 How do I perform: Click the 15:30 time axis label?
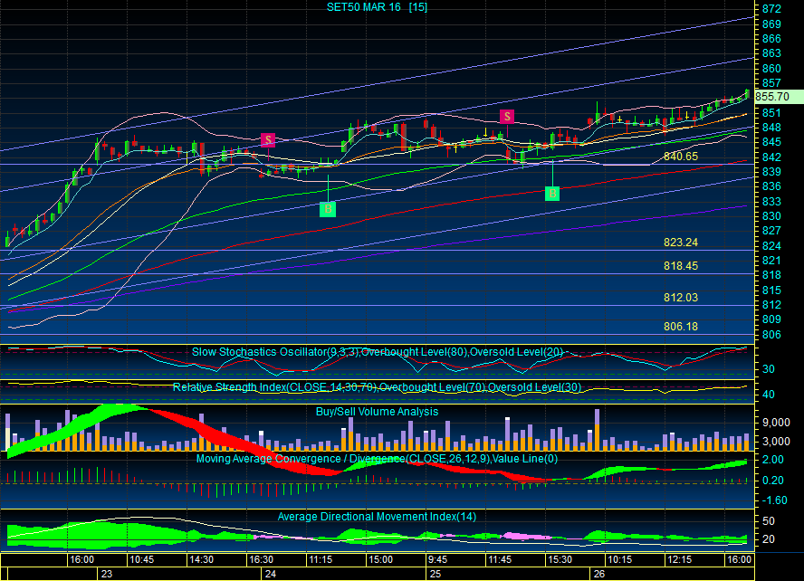[x=560, y=559]
